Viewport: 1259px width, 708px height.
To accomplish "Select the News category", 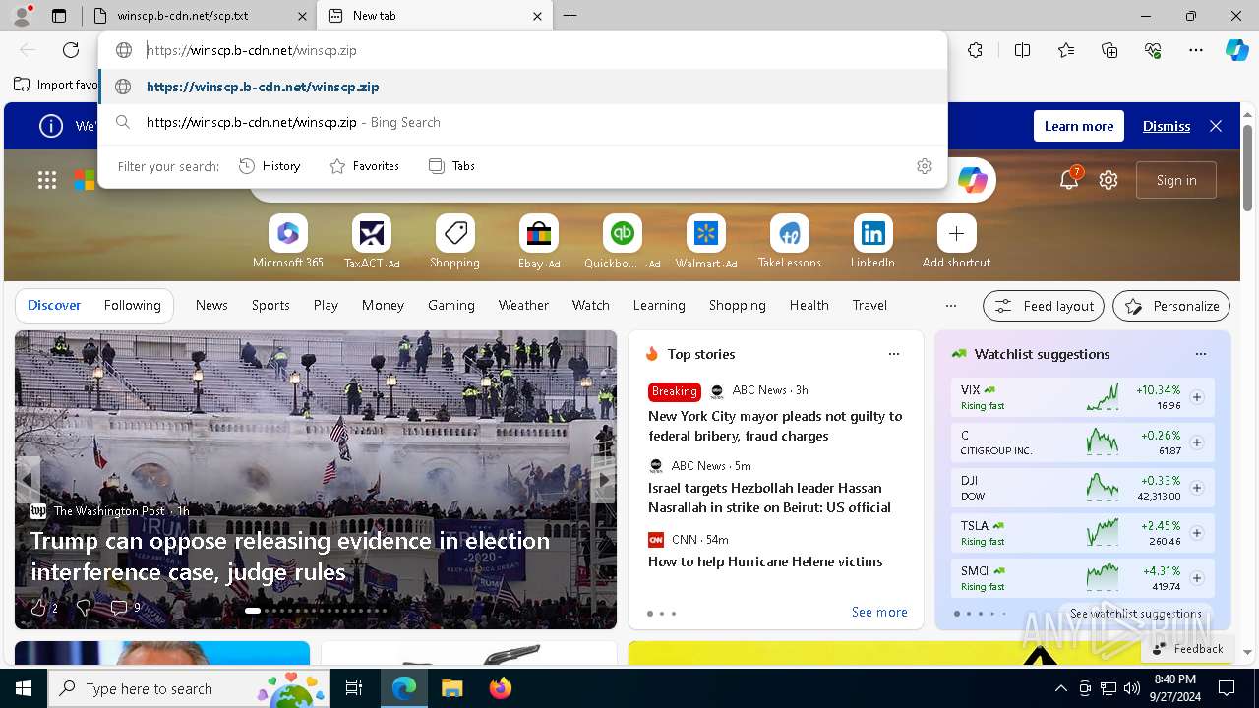I will tap(211, 305).
